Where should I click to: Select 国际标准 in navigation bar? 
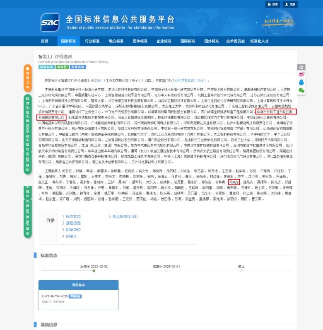coord(188,41)
